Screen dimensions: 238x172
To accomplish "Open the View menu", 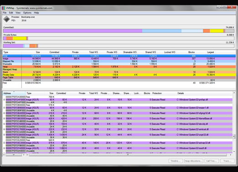I will point(18,13).
